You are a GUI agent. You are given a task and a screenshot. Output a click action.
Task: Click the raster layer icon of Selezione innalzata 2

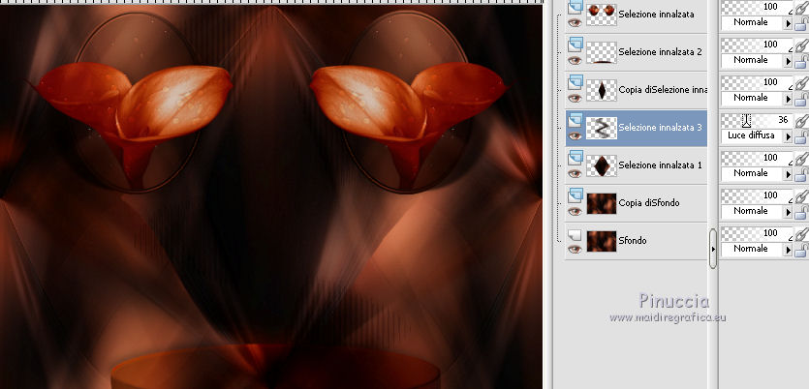575,45
